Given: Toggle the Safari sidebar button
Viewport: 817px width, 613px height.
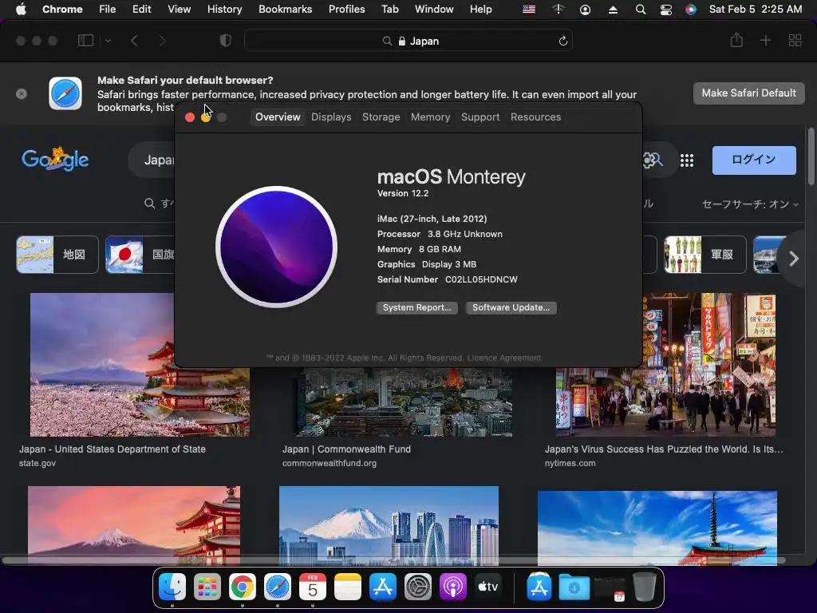Looking at the screenshot, I should pyautogui.click(x=85, y=41).
